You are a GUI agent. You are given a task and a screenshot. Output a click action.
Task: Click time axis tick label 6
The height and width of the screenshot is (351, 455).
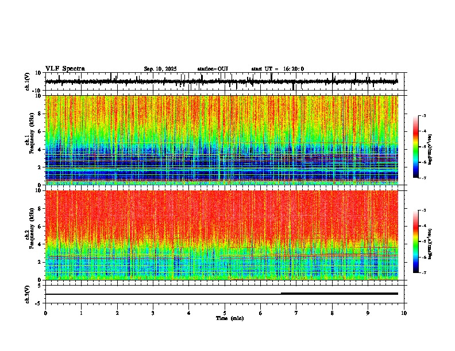[261, 313]
